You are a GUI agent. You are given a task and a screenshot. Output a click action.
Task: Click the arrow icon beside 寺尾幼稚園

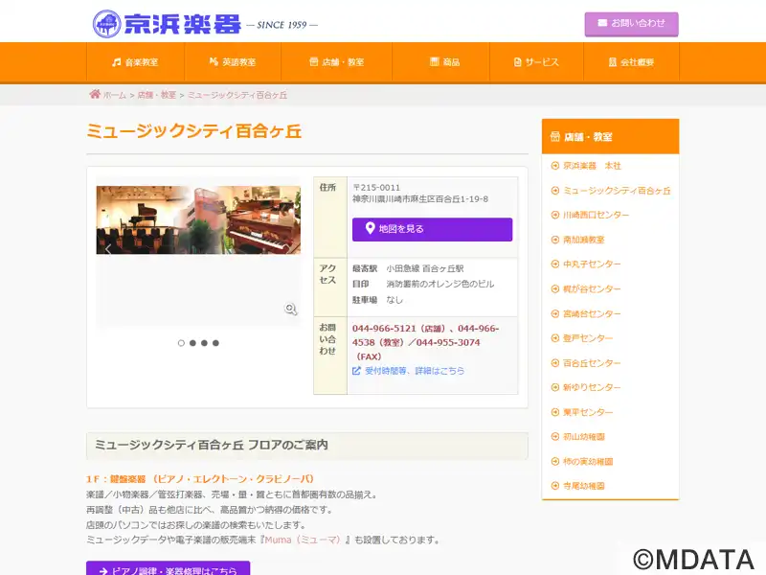[x=555, y=486]
